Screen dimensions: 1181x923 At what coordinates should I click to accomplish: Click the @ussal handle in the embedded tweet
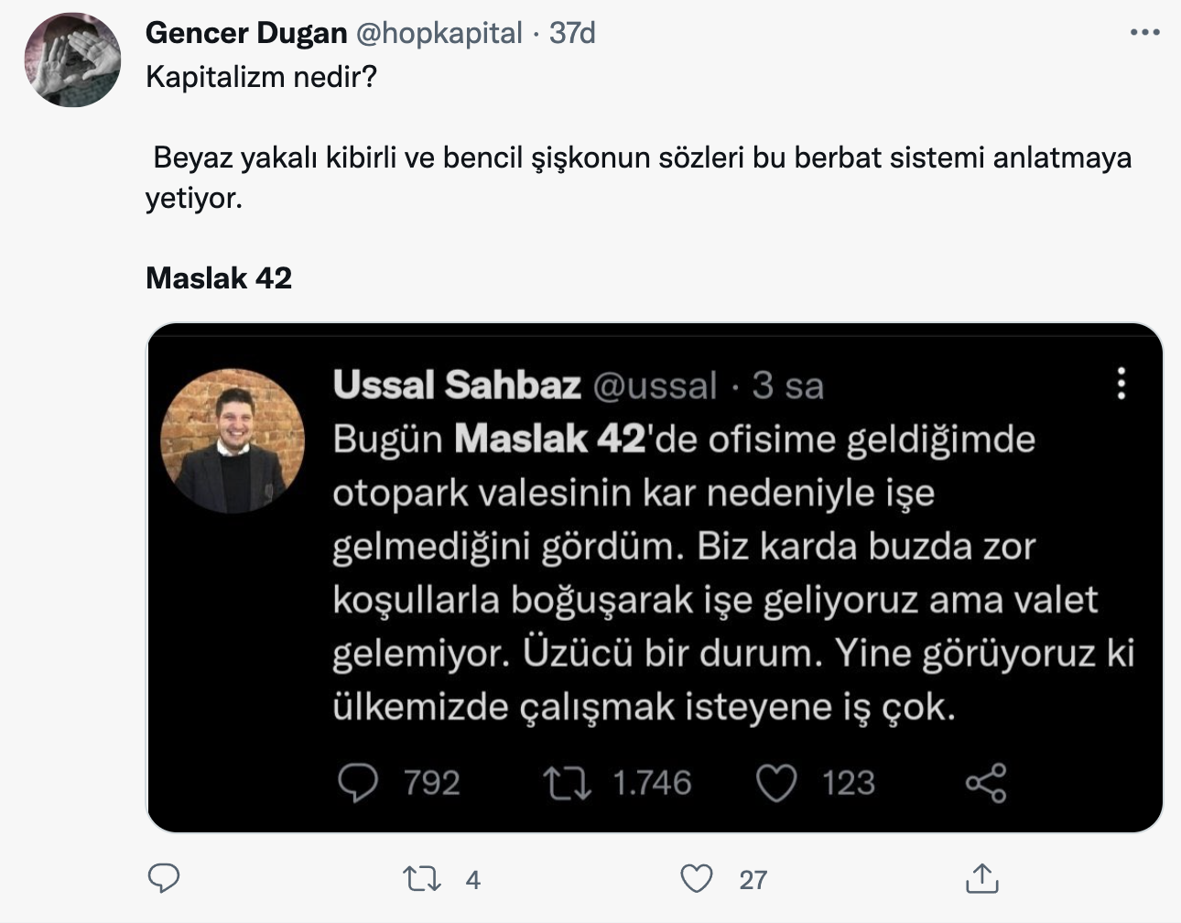click(656, 385)
